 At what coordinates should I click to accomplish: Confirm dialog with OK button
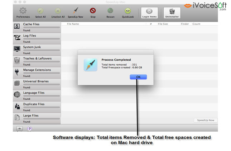[x=138, y=77]
